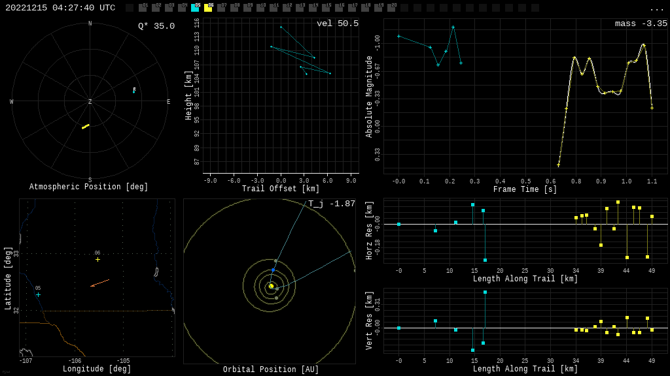670x376 pixels.
Task: Click the Z zenith marker in polar plot
Action: pyautogui.click(x=90, y=102)
